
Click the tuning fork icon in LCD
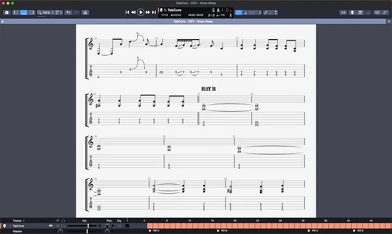point(230,15)
